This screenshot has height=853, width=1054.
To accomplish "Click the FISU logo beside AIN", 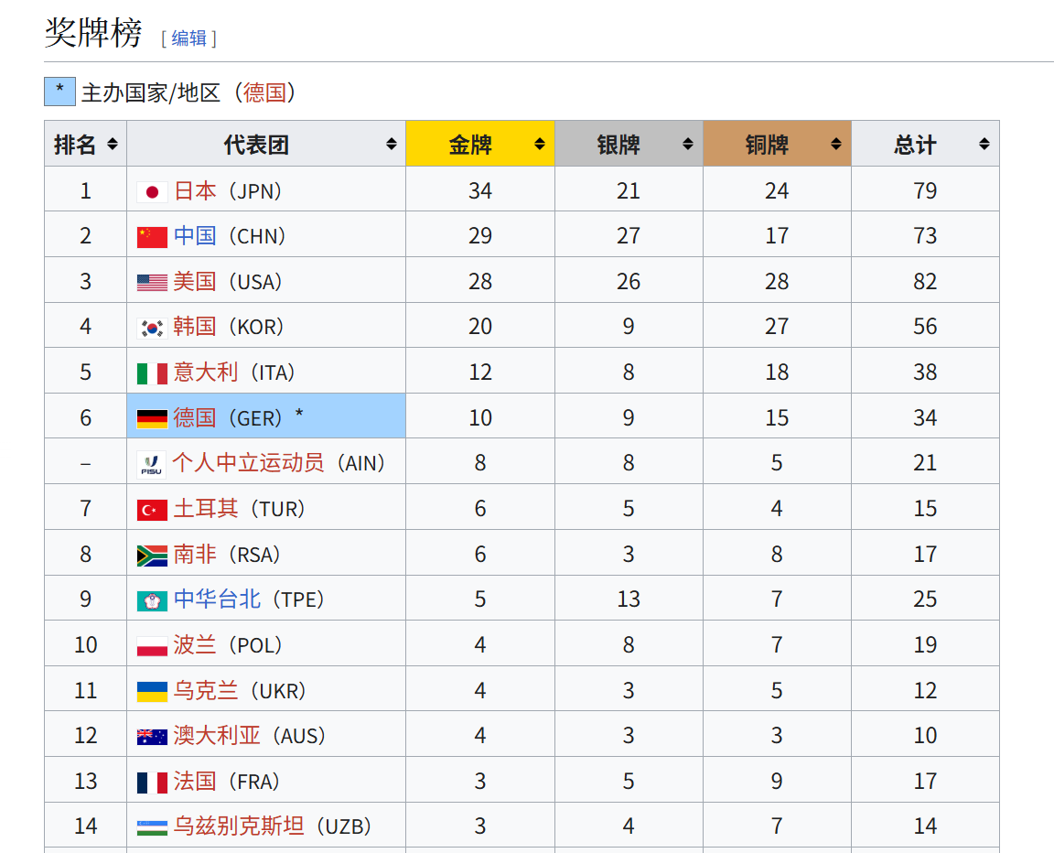I will coord(152,464).
